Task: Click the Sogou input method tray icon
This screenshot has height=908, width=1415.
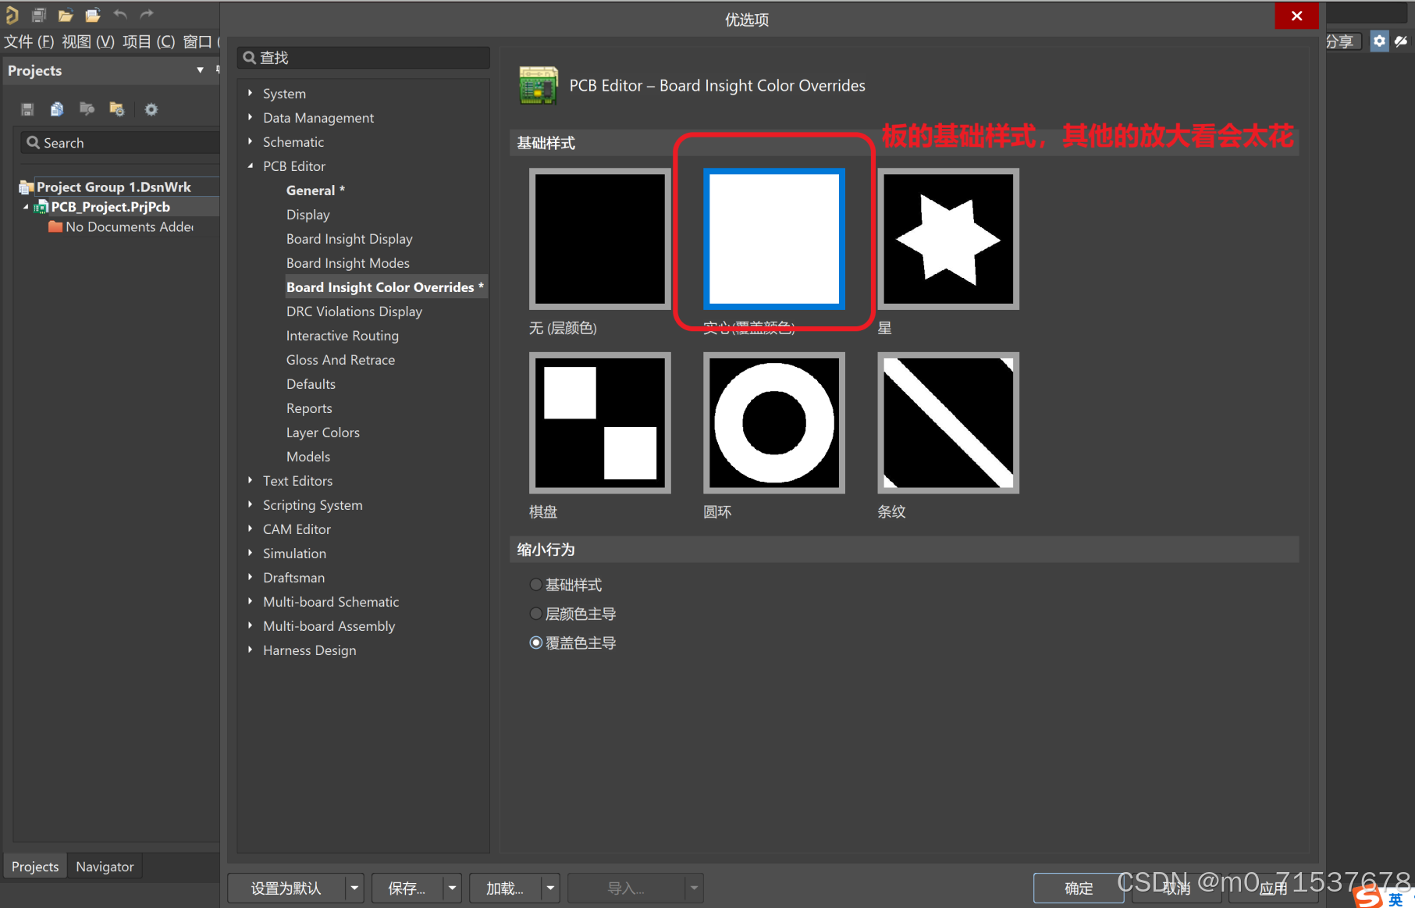Action: coord(1368,896)
